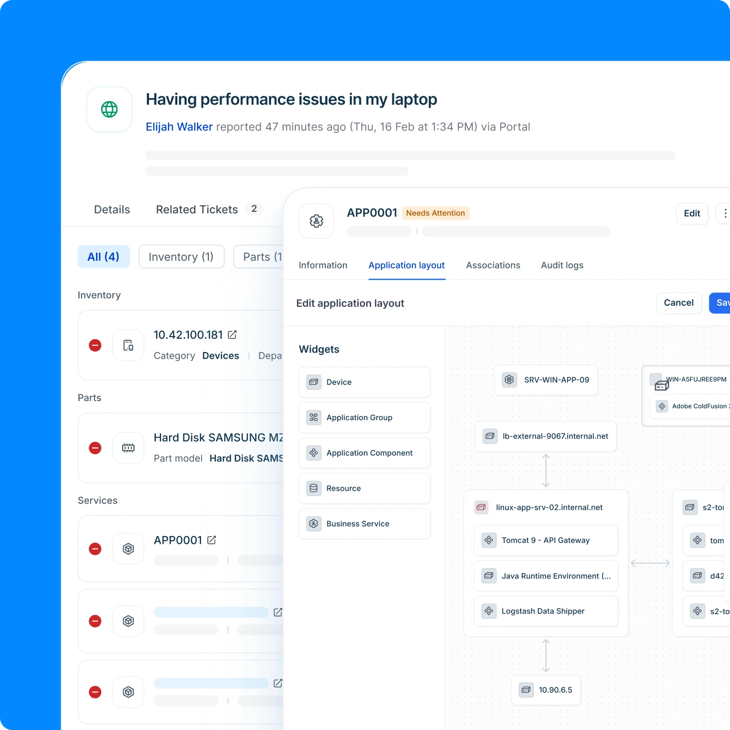Viewport: 730px width, 730px height.
Task: Click the Cancel button in layout editor
Action: [x=679, y=303]
